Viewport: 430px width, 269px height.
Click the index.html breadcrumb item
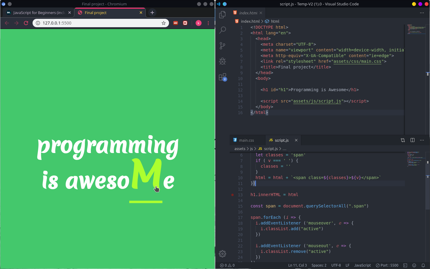coord(248,21)
